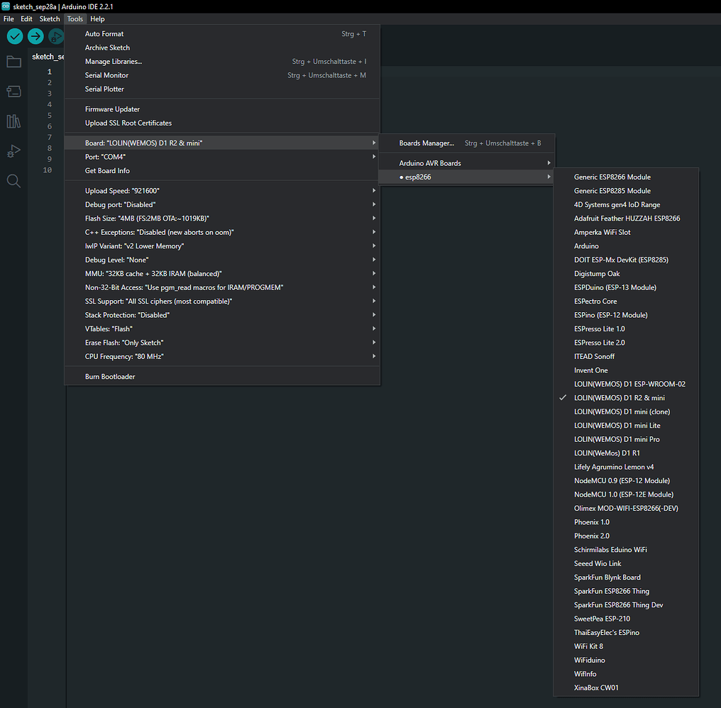Select Serial Monitor from Tools menu
This screenshot has width=721, height=708.
pyautogui.click(x=106, y=75)
